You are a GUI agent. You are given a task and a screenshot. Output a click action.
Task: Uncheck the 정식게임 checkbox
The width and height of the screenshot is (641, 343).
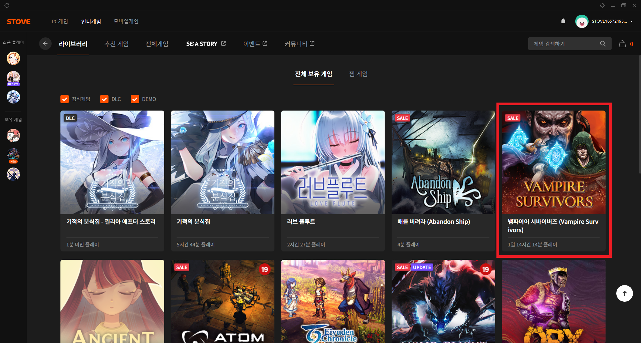(x=64, y=99)
